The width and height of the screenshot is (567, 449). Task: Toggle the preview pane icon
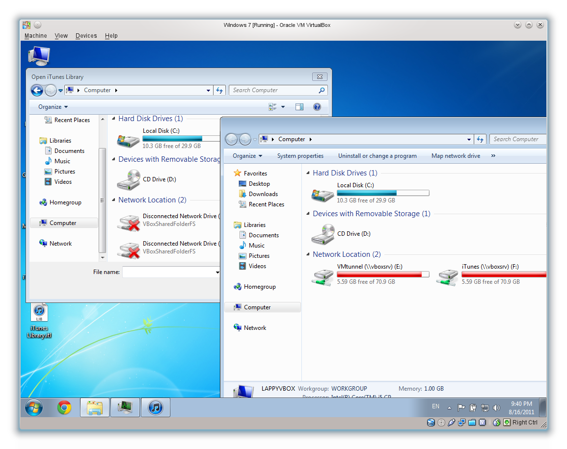(x=299, y=107)
